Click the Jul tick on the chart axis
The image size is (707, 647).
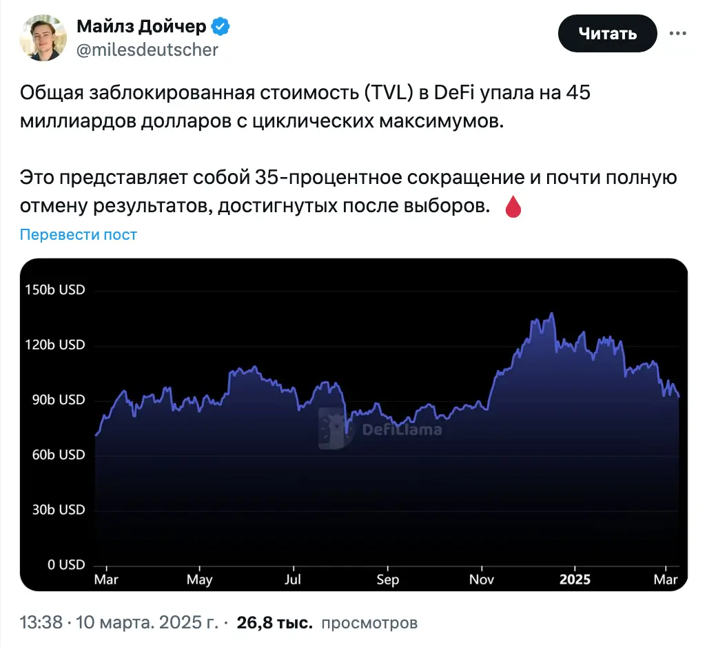(x=293, y=579)
